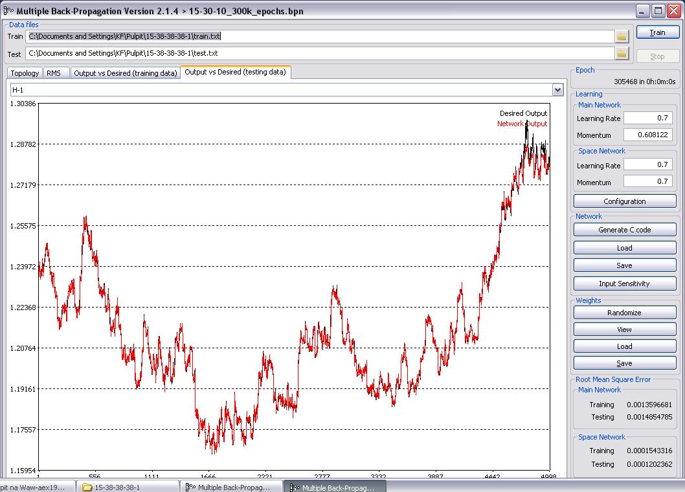
Task: Click Save button under Network
Action: 625,265
